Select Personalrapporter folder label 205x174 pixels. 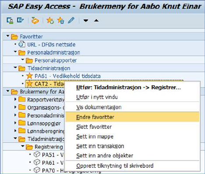tap(56, 60)
